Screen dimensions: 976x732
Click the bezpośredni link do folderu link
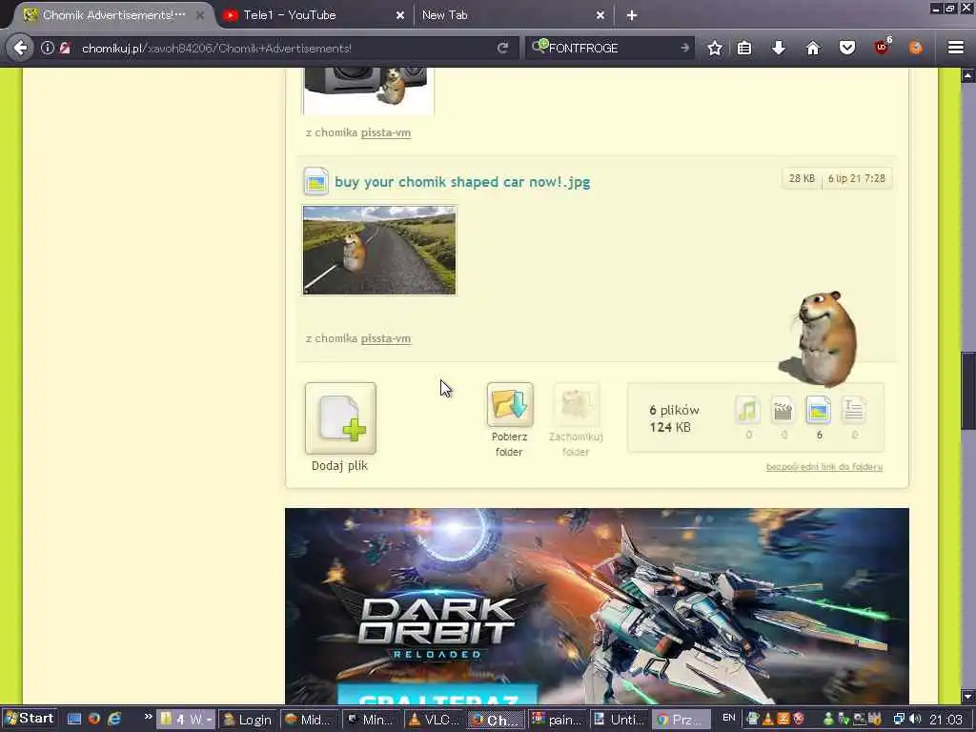tap(824, 467)
